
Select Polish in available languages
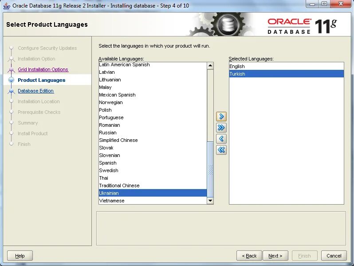(x=153, y=110)
